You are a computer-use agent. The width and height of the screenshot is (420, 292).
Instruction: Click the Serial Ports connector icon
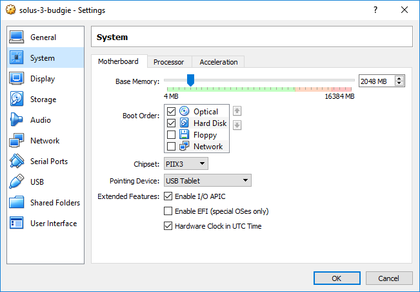[16, 161]
